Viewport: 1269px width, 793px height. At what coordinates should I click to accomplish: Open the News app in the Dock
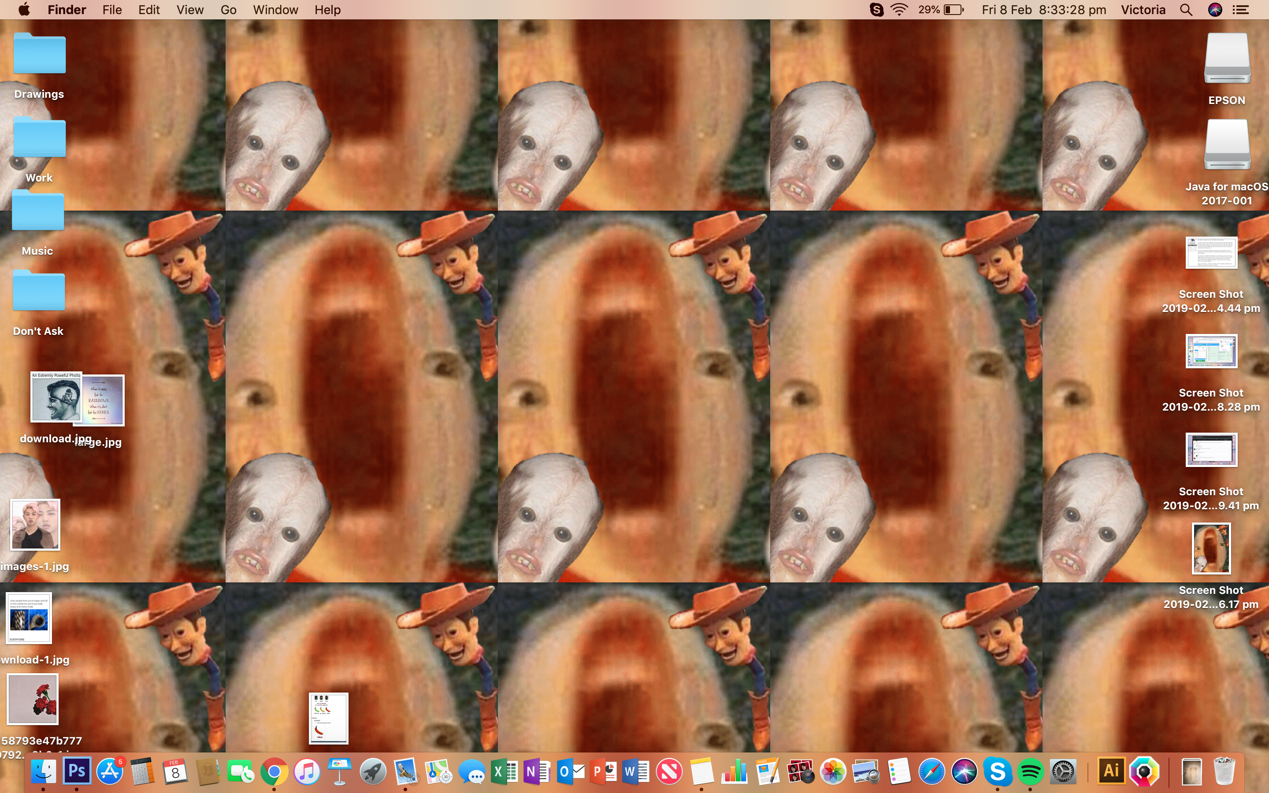[x=668, y=771]
